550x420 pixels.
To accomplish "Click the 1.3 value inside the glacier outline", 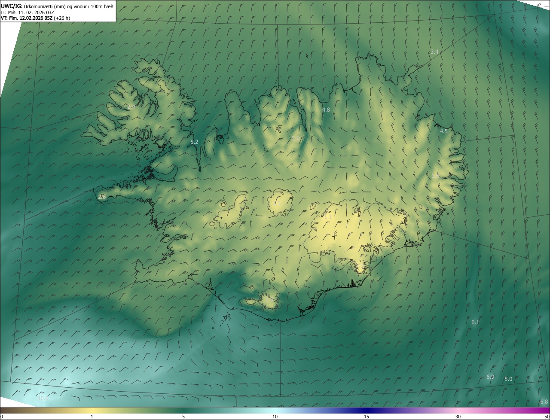I will [x=277, y=203].
